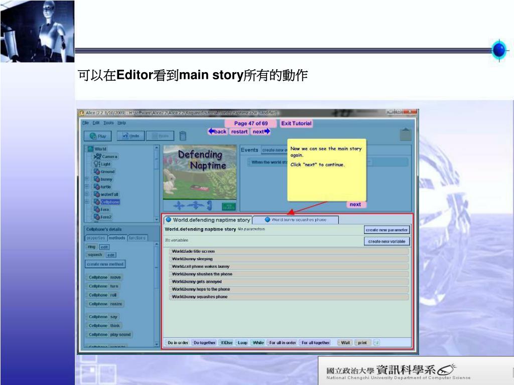Click the Do together tile
Screen dimensions: 514x385
[204, 343]
